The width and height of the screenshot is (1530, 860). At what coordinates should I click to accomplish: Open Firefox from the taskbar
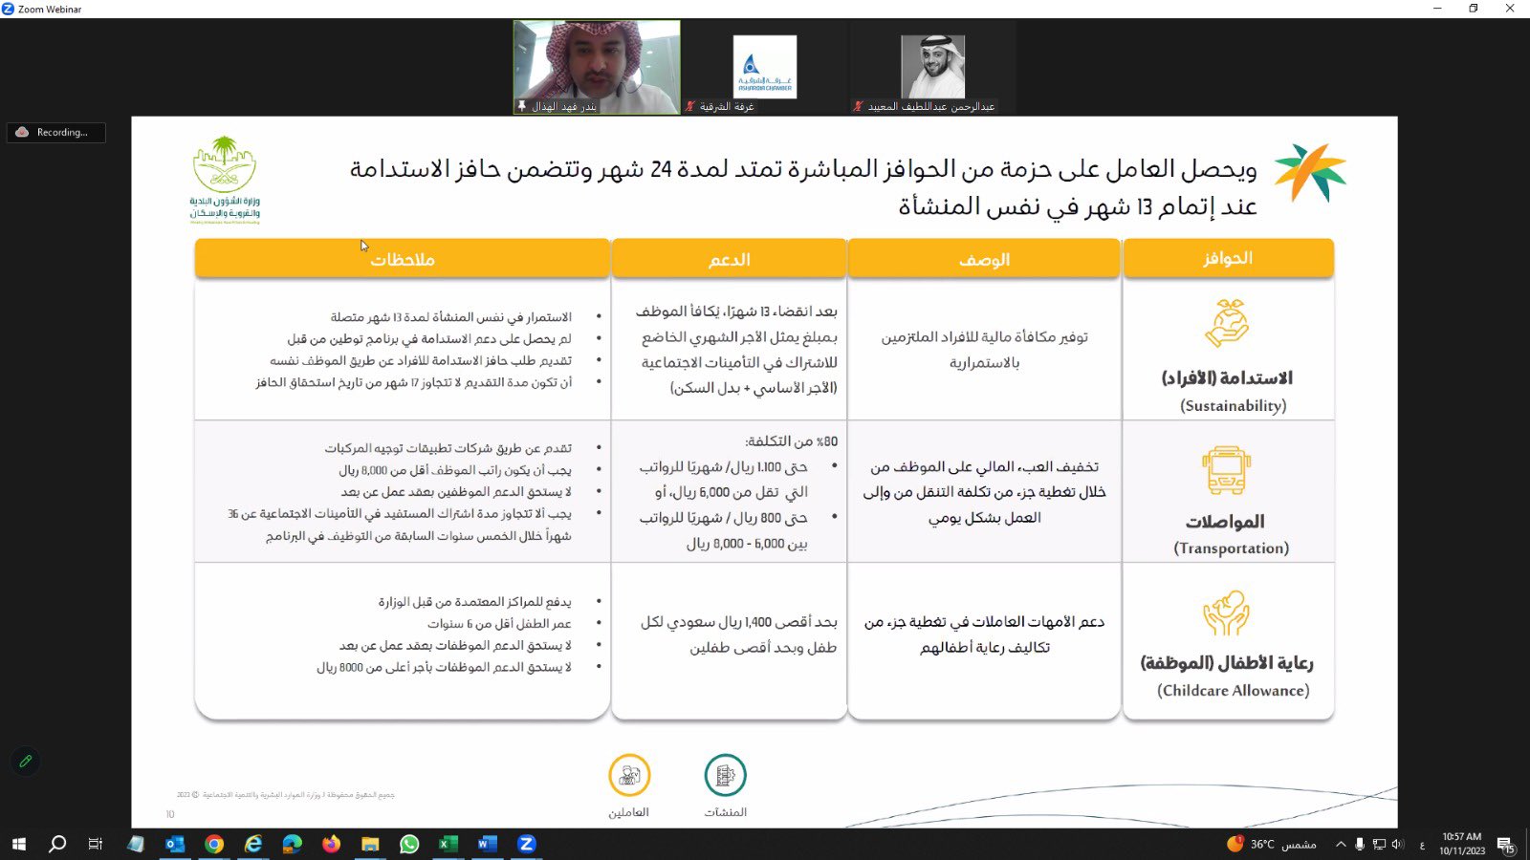click(x=332, y=844)
